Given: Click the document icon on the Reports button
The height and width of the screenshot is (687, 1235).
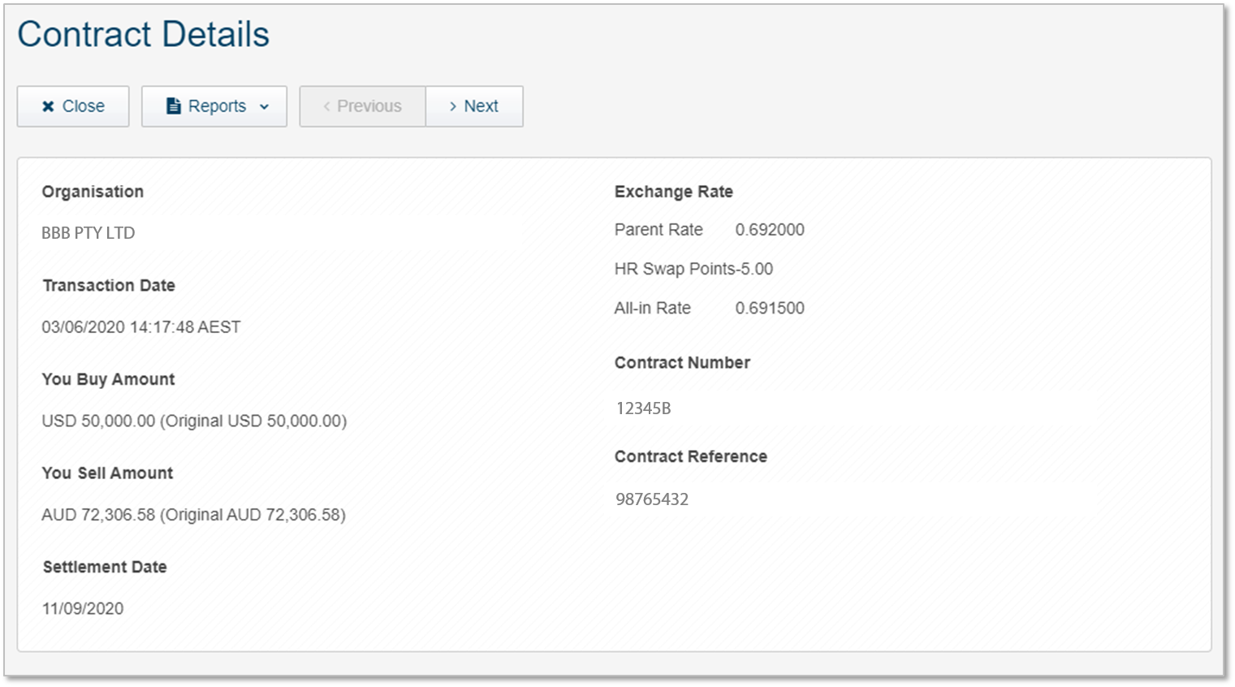Looking at the screenshot, I should (173, 106).
